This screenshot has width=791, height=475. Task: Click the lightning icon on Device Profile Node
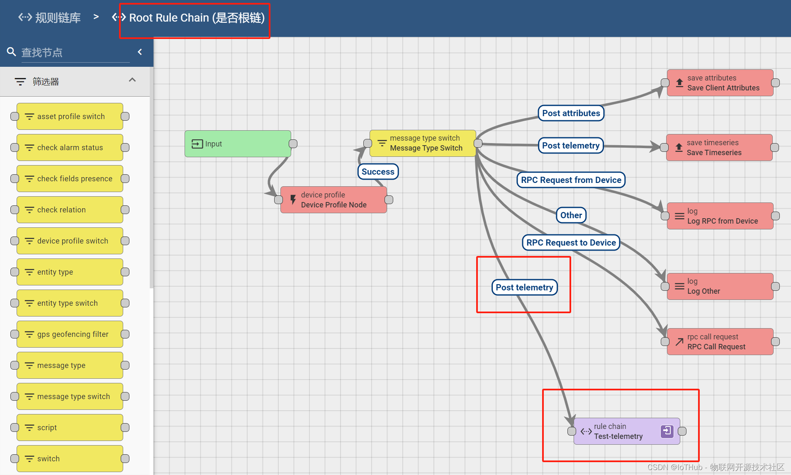293,200
